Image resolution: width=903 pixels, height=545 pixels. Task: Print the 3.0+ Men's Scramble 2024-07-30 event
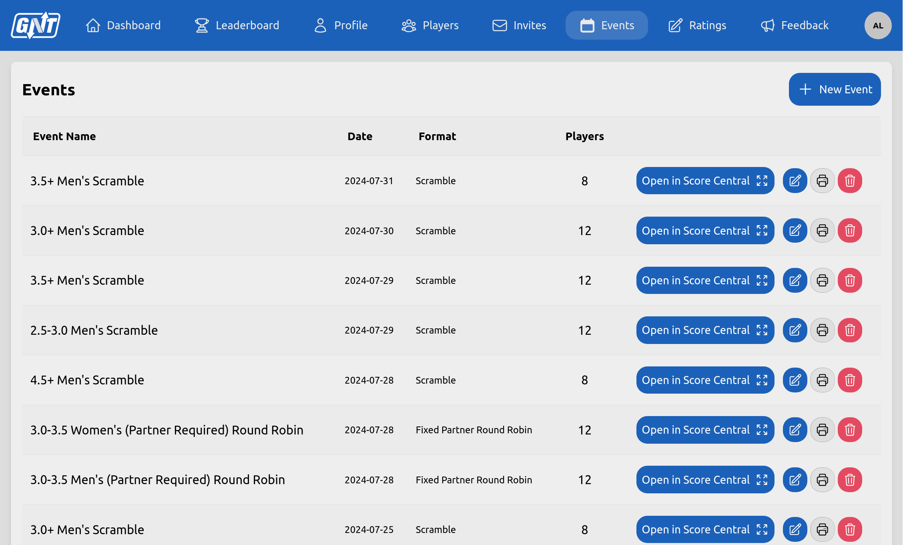823,231
